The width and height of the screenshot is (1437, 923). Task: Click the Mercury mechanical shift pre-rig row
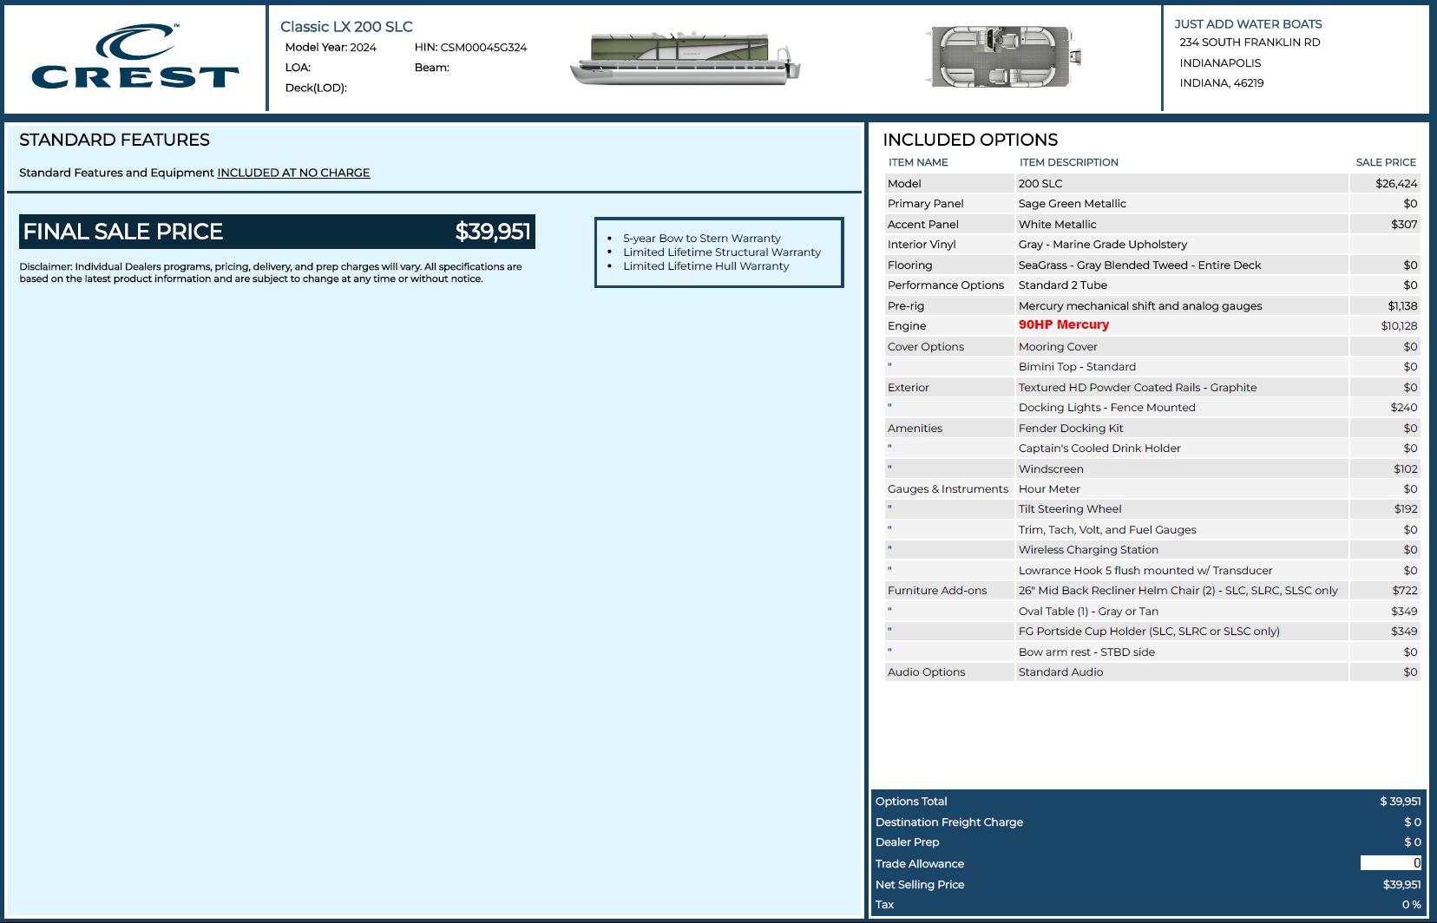pos(1152,305)
